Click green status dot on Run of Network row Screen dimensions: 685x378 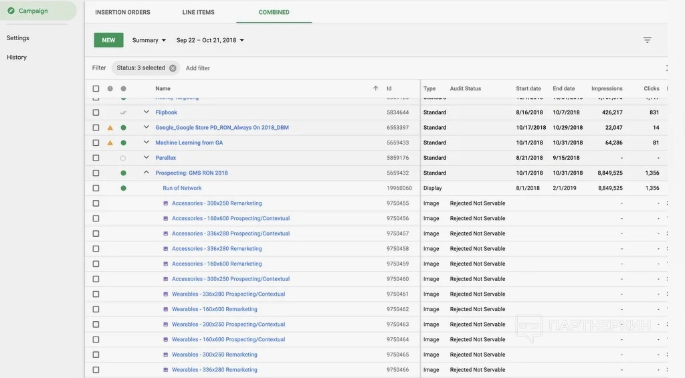coord(124,189)
